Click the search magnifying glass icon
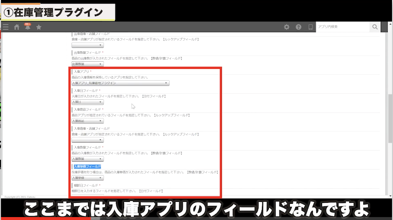 click(x=375, y=27)
